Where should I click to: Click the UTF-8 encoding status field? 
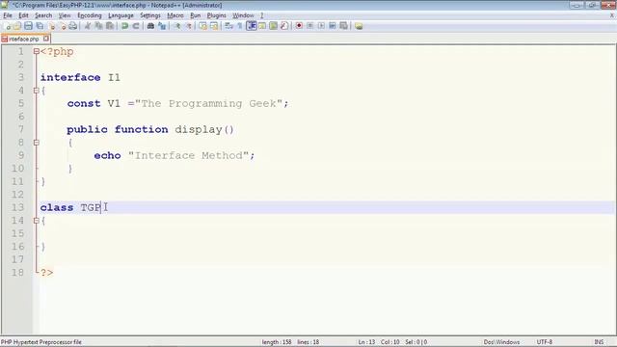click(545, 342)
